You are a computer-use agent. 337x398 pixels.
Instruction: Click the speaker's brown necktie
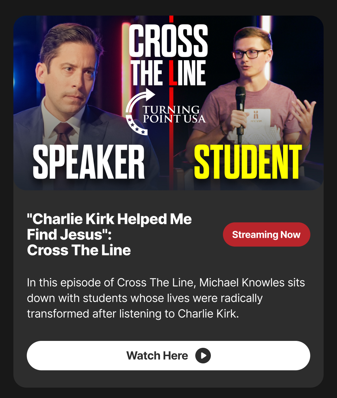tap(62, 134)
